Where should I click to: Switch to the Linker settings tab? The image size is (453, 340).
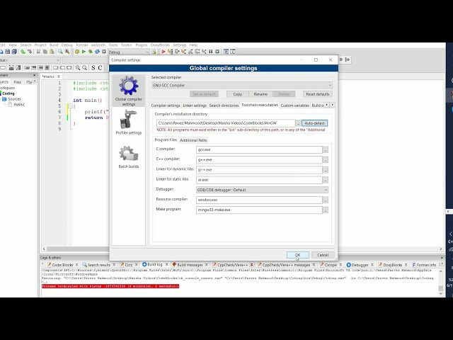195,106
